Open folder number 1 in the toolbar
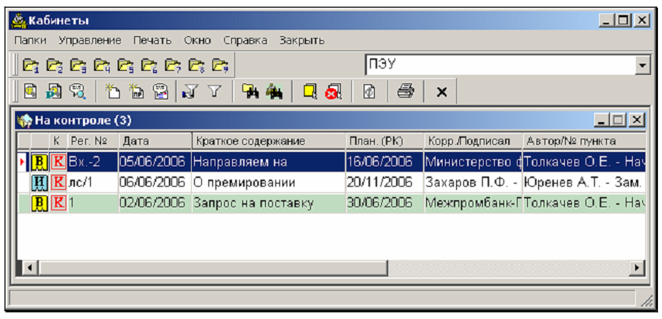The width and height of the screenshot is (662, 319). [31, 65]
